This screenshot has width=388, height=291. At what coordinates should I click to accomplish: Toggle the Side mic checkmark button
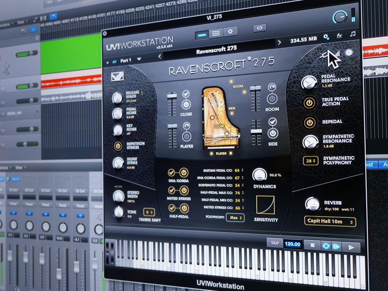pos(273,122)
